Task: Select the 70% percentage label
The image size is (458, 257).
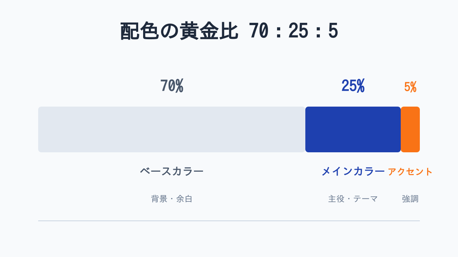Action: point(172,86)
